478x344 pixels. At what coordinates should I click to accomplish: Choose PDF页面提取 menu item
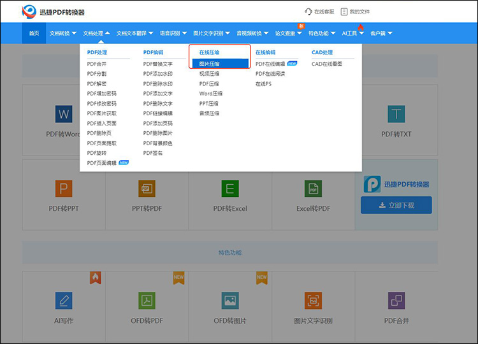coord(101,143)
